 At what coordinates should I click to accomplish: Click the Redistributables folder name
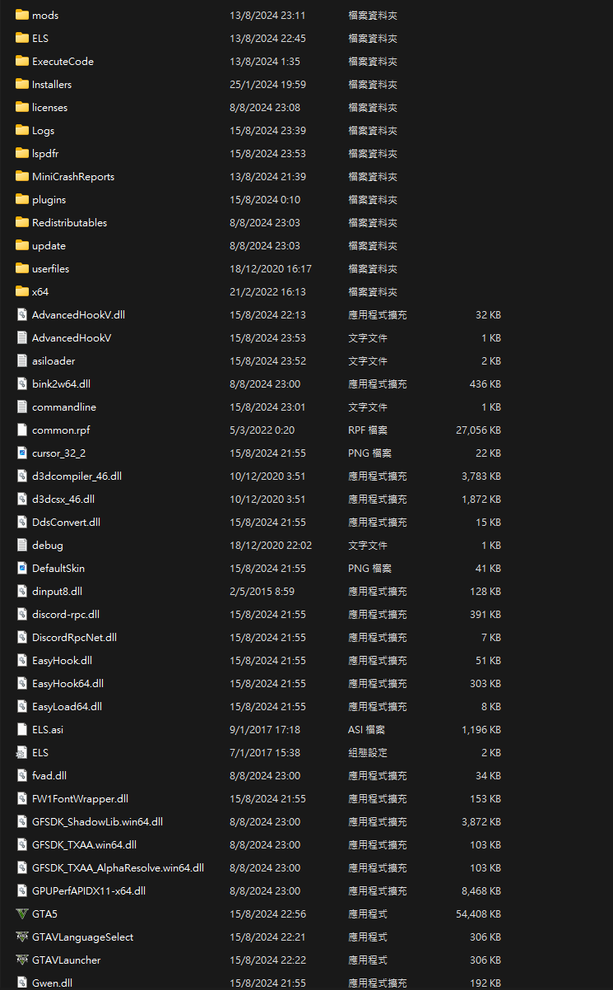69,222
